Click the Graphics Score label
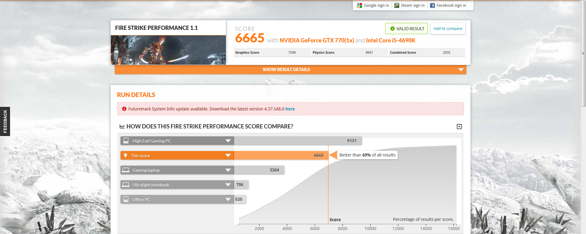 247,52
